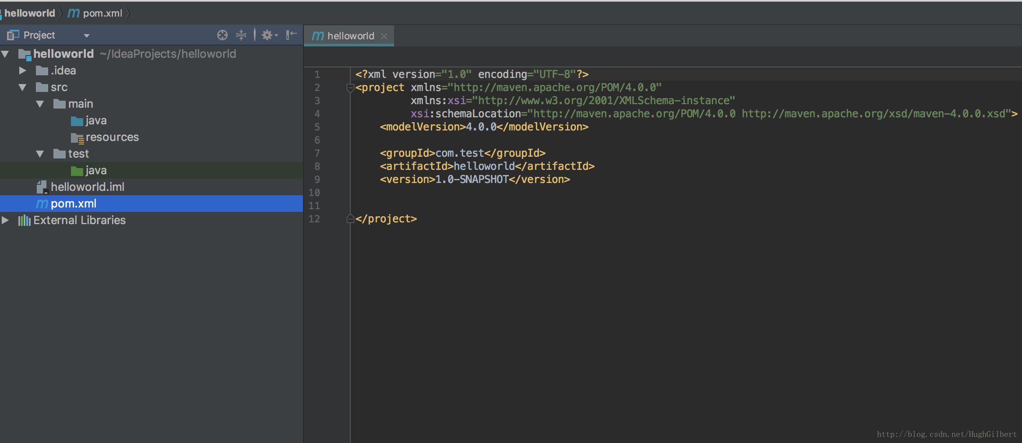
Task: Select the java folder under main
Action: pyautogui.click(x=152, y=120)
